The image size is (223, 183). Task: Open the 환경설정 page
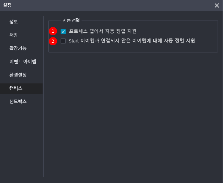(18, 75)
